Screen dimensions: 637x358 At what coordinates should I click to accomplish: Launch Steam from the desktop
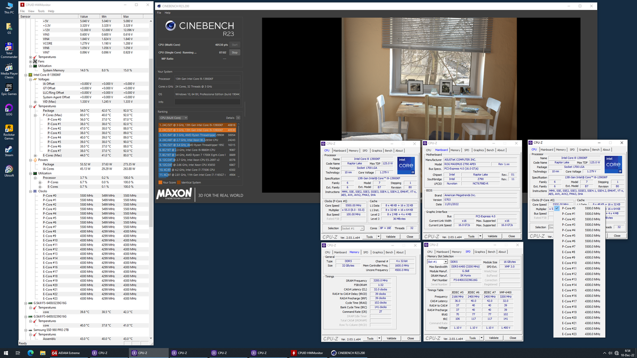(x=9, y=151)
